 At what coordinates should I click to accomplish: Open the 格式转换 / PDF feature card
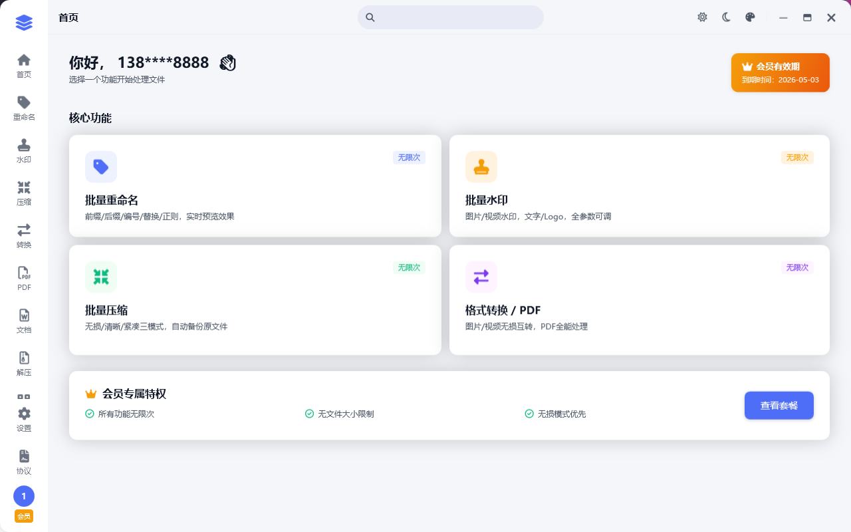pyautogui.click(x=639, y=300)
